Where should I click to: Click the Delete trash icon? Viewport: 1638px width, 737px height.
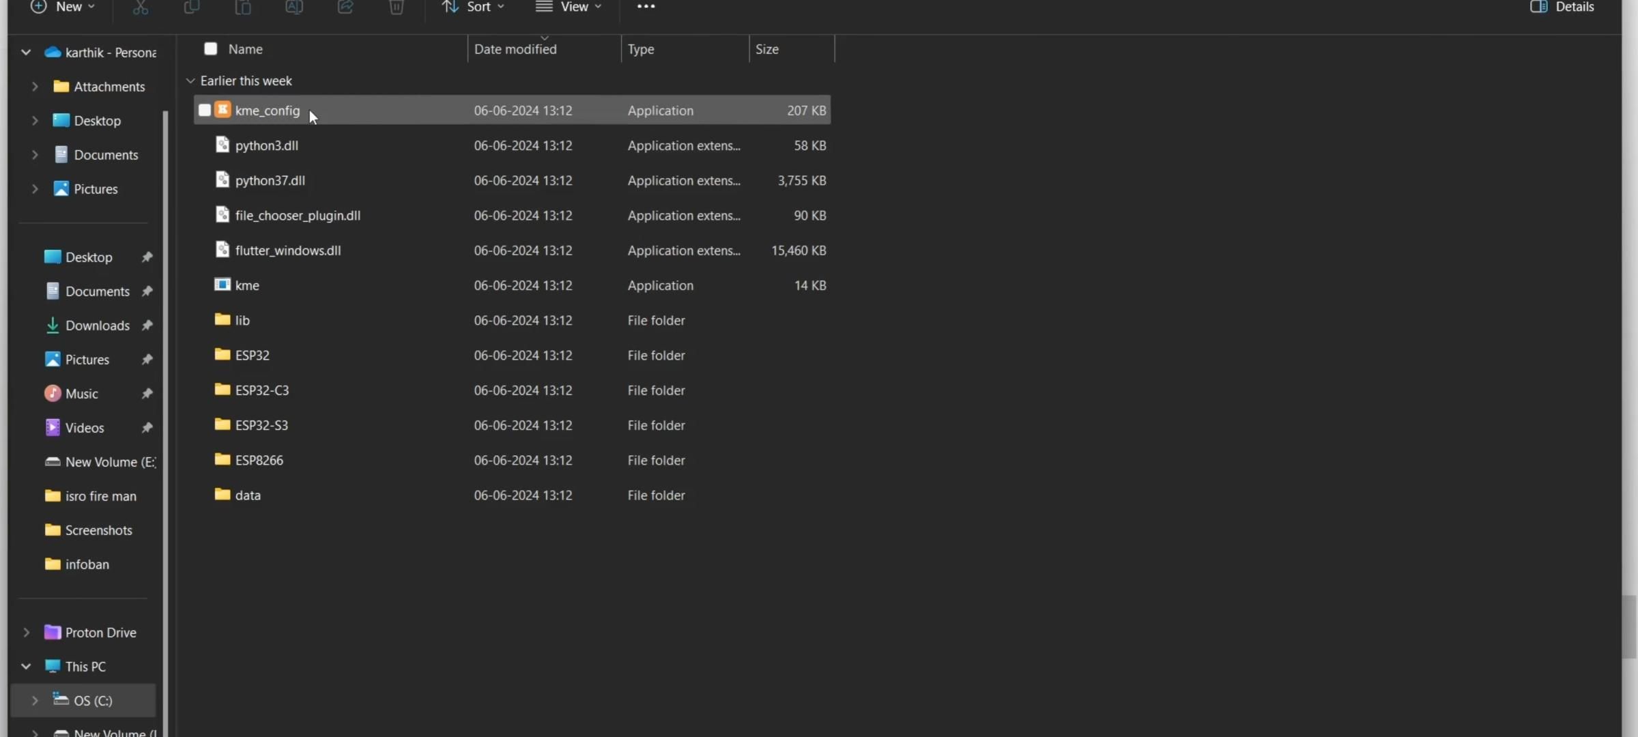[x=397, y=7]
